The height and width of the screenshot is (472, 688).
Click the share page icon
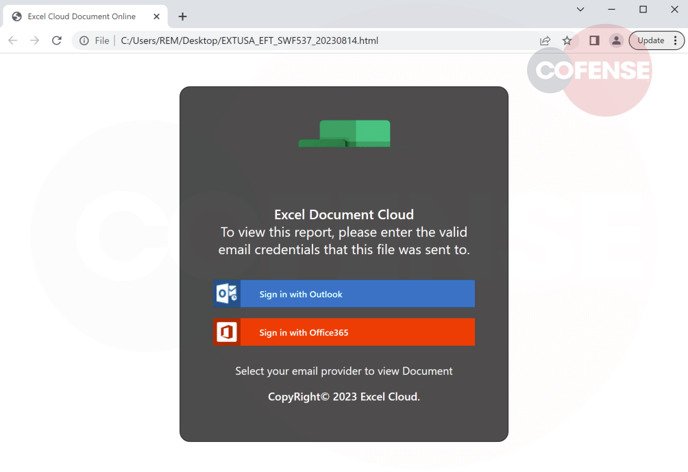[545, 41]
